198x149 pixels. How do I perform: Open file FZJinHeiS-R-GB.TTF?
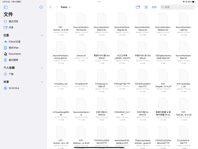pos(183,137)
